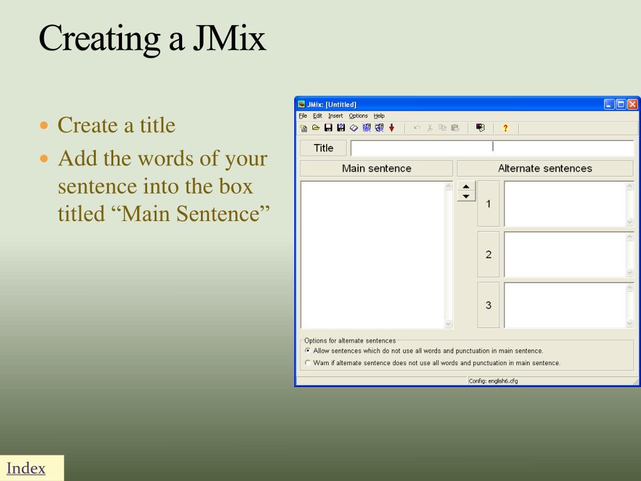Open the Help menu

point(379,116)
